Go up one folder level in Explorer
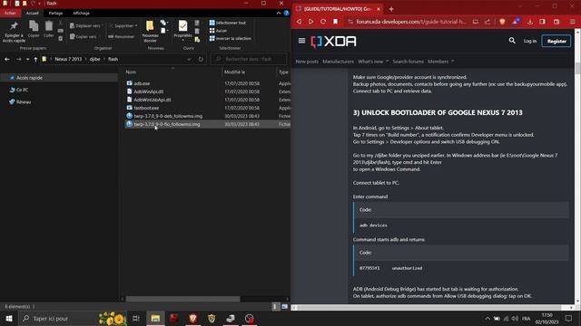The image size is (581, 326). point(35,59)
